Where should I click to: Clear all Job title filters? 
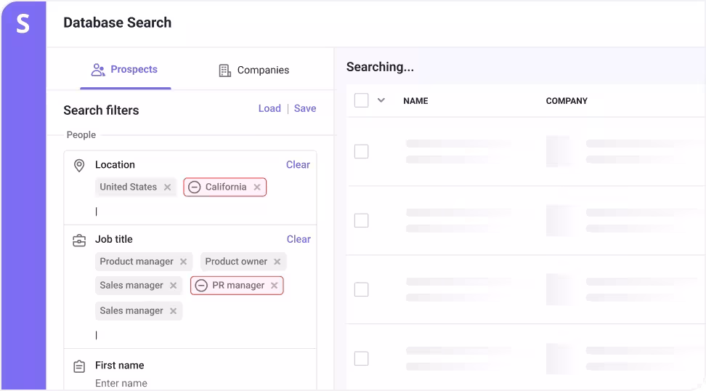[299, 239]
